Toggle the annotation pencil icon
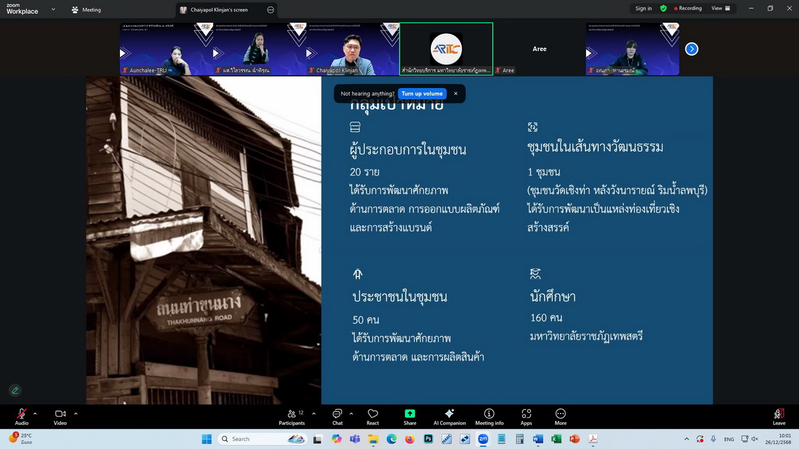 [x=15, y=390]
